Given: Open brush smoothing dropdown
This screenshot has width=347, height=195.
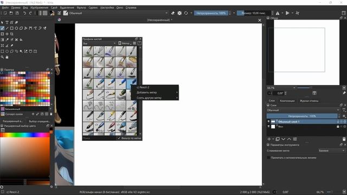Looking at the screenshot, I should pyautogui.click(x=331, y=151).
